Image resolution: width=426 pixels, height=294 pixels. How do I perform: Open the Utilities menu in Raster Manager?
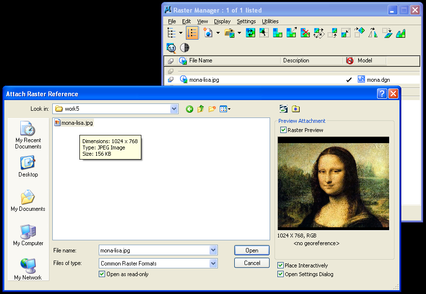[x=270, y=21]
